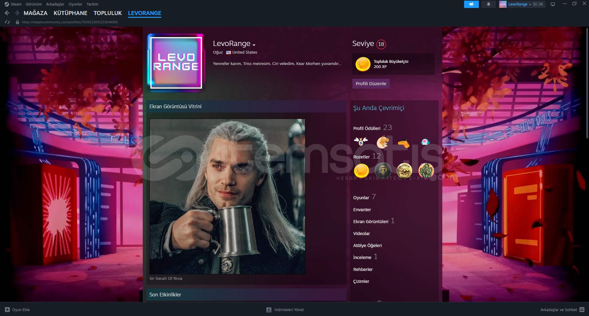Screen dimensions: 589x316
Task: Click the real name 'Oğuz'
Action: pos(218,52)
